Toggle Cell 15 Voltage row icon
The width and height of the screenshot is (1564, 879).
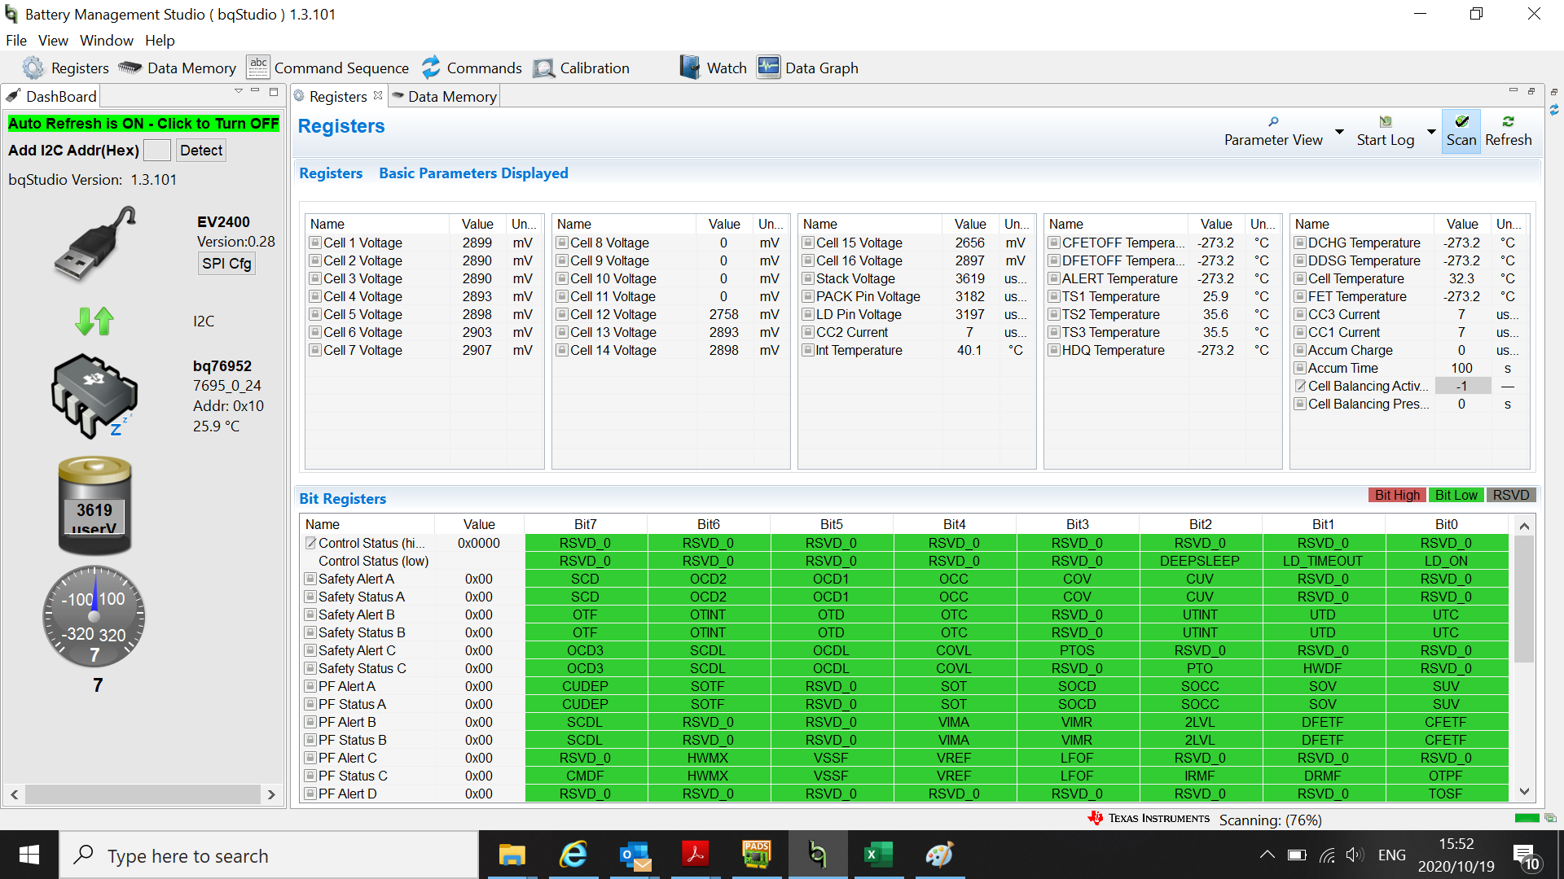click(808, 243)
